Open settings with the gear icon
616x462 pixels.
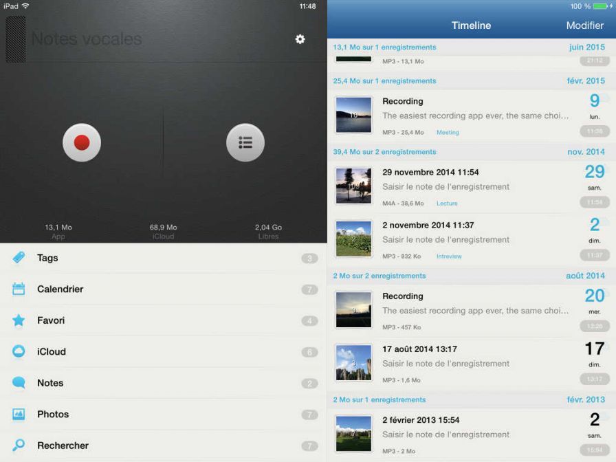pyautogui.click(x=300, y=39)
